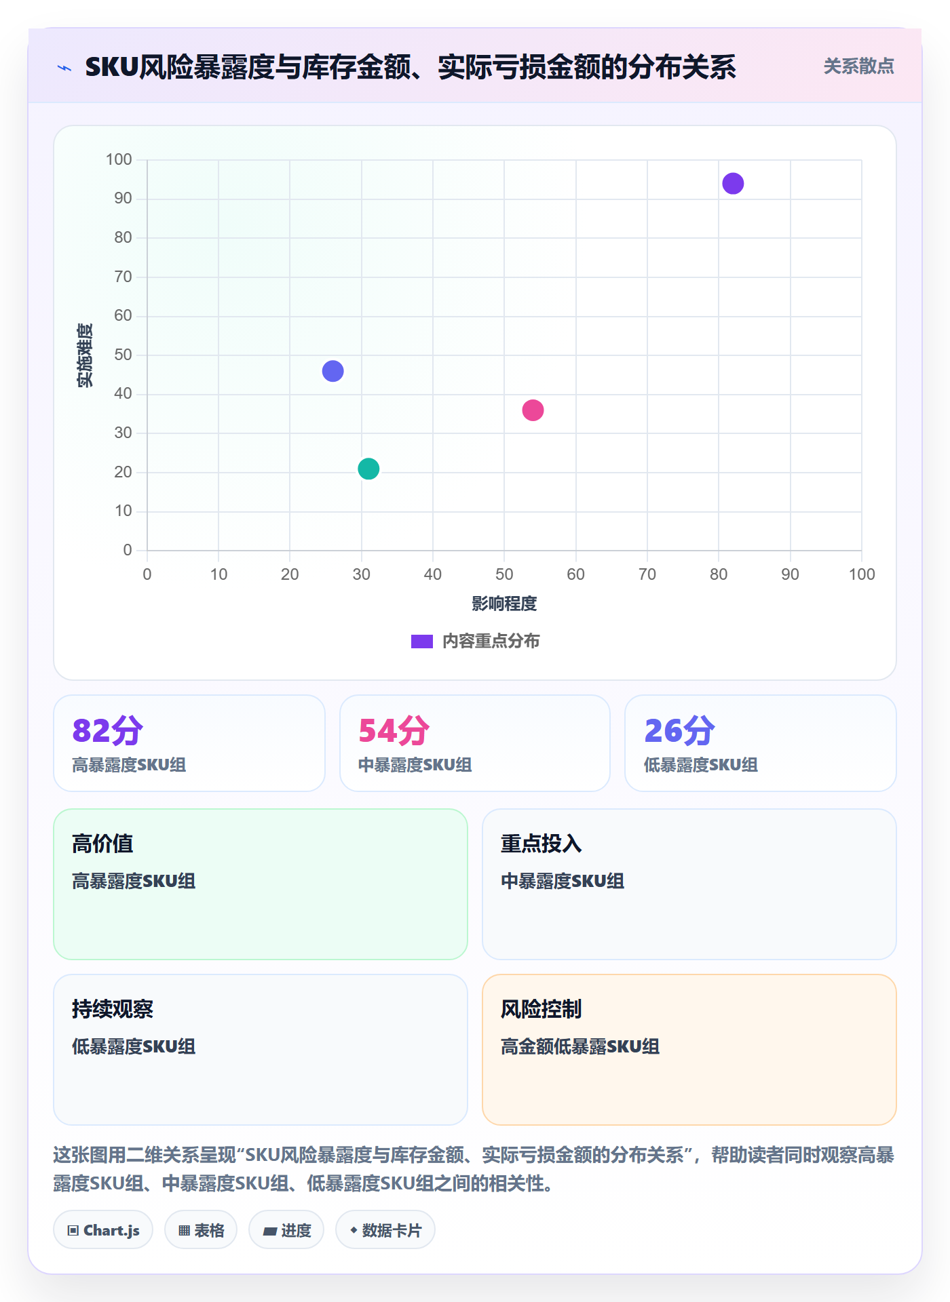Screen dimensions: 950x1302
Task: Select the teal green scatter point
Action: coord(368,469)
